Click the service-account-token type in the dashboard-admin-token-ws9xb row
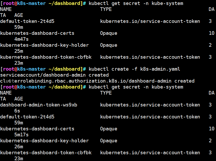The image size is (216, 161). 150,105
